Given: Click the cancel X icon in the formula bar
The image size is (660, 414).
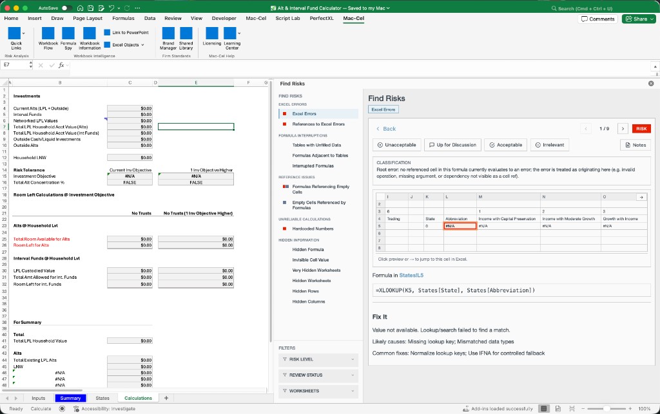Looking at the screenshot, I should 41,65.
